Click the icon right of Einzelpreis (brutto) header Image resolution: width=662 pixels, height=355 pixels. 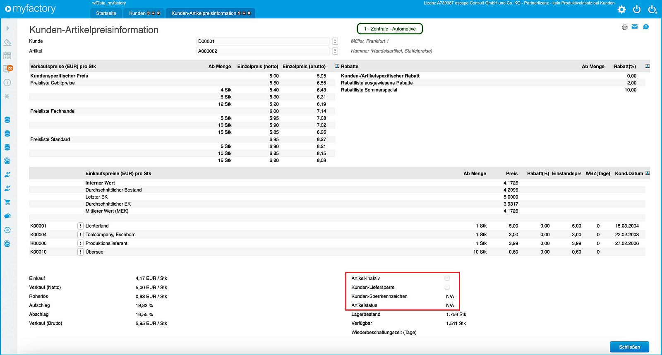pos(337,66)
